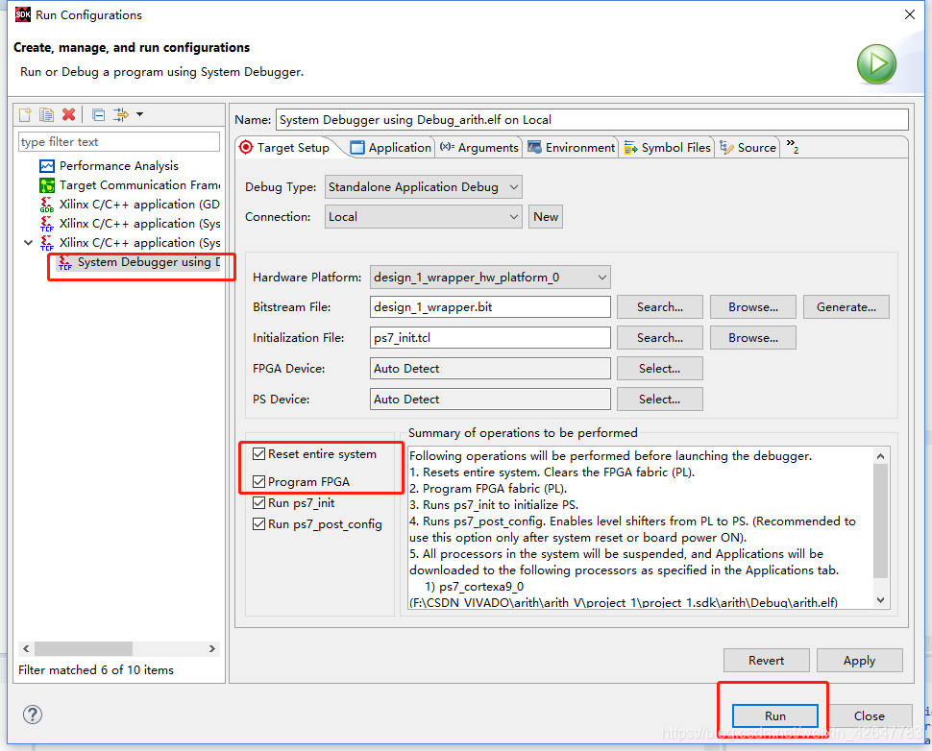932x751 pixels.
Task: Click the Collapse All toolbar icon
Action: [99, 114]
